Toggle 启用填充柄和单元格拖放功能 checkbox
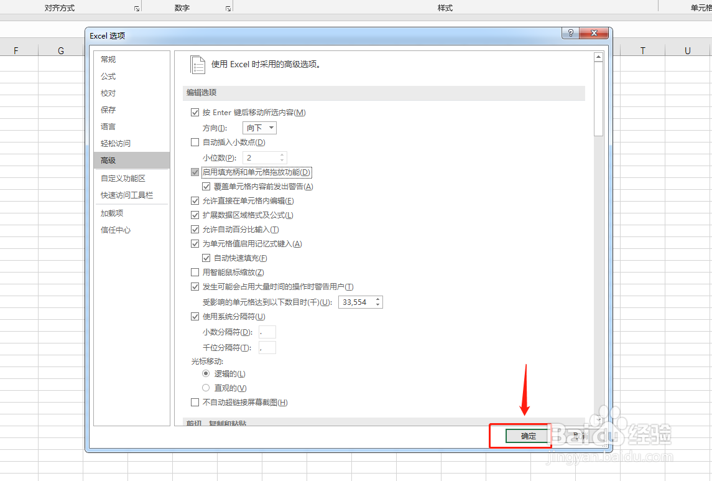The width and height of the screenshot is (712, 481). click(x=195, y=172)
